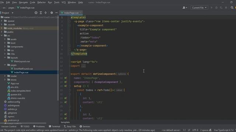The image size is (236, 132).
Task: Open the Tools menu
Action: (x=56, y=3)
